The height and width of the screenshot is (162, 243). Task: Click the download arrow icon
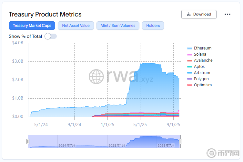tap(188, 14)
